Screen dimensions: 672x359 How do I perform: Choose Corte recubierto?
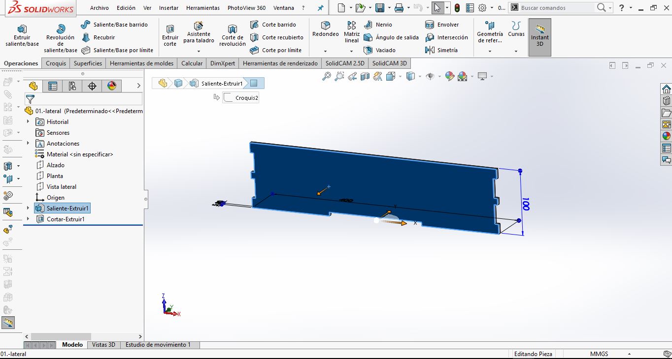[x=276, y=37]
